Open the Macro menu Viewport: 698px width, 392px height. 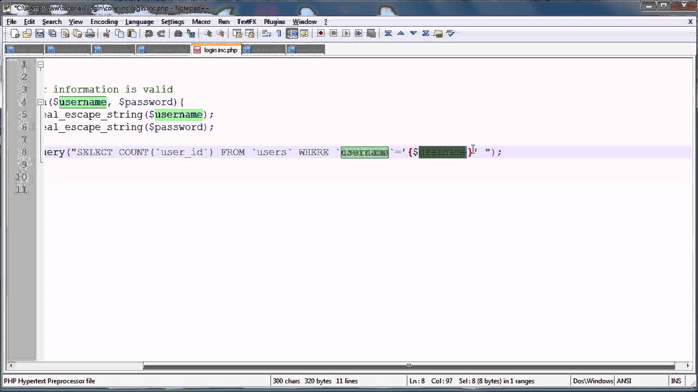tap(201, 22)
